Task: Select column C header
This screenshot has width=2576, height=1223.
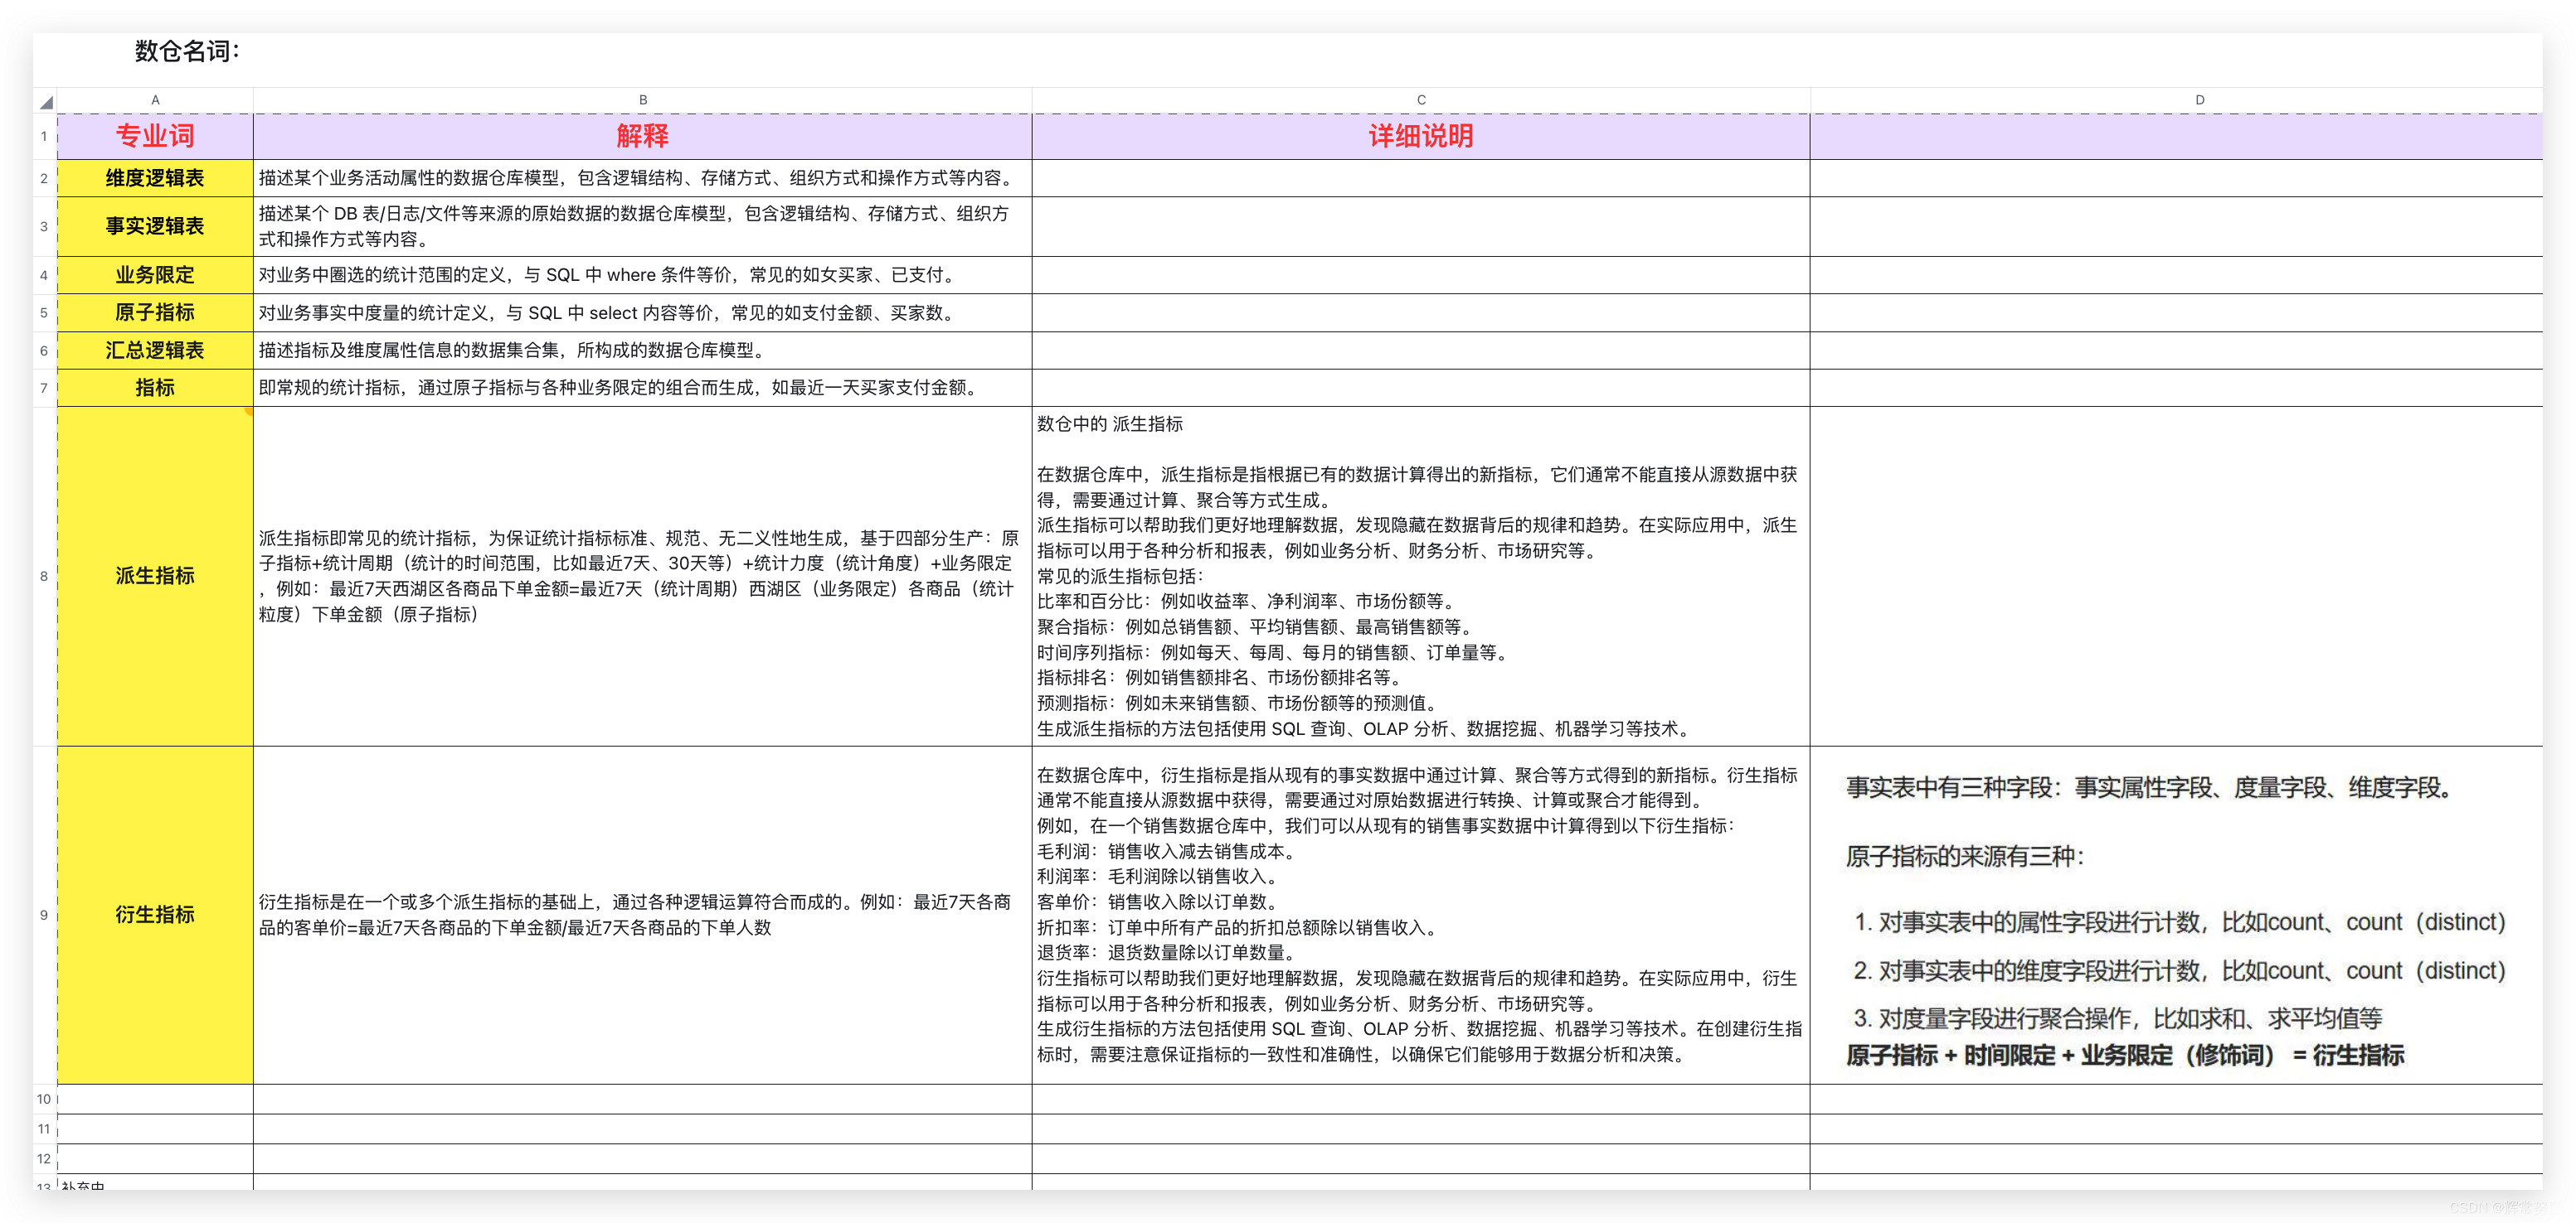Action: [1421, 100]
